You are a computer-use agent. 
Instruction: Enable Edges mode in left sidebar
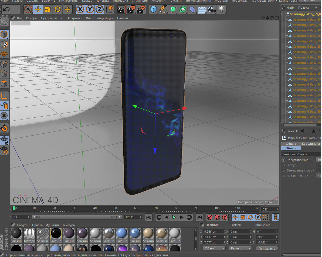[x=4, y=74]
